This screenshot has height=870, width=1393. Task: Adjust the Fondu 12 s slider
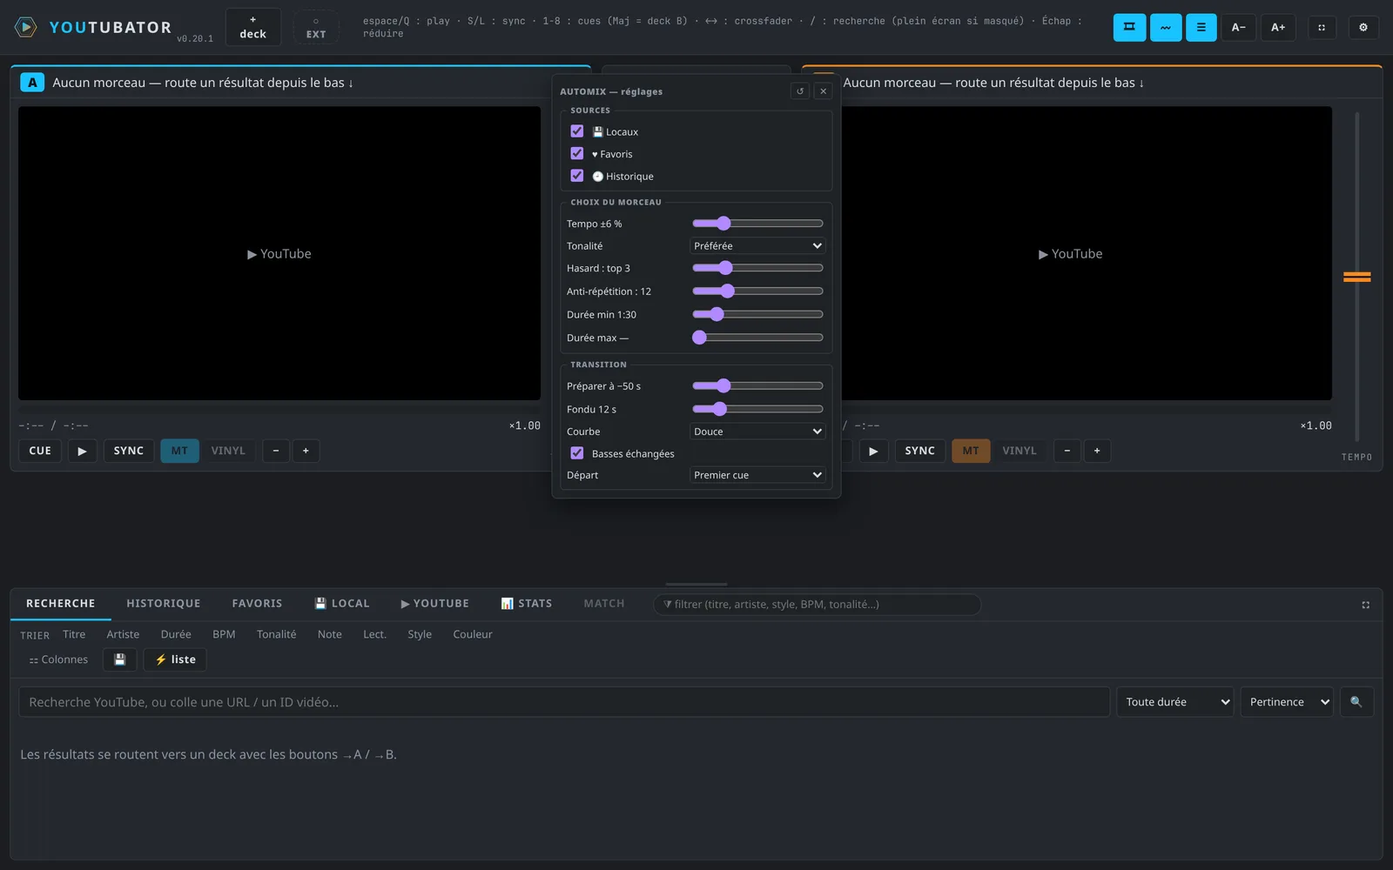[757, 409]
